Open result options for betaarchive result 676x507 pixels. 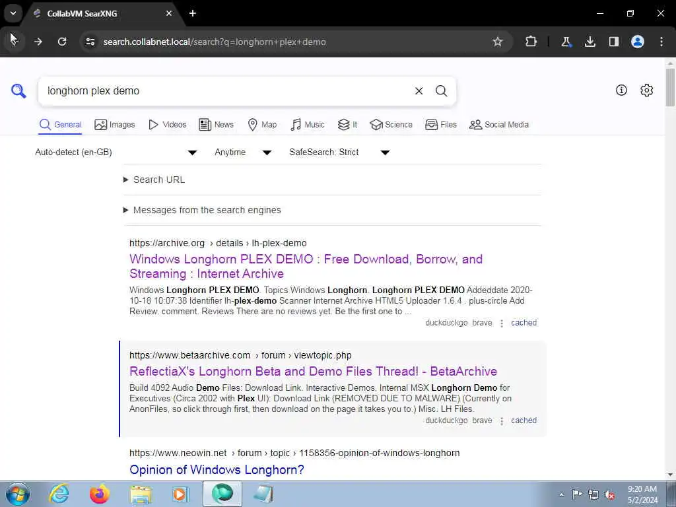point(502,421)
